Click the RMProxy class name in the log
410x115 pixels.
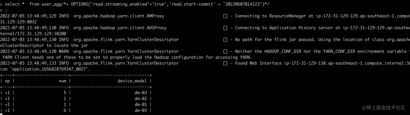[x=119, y=16]
